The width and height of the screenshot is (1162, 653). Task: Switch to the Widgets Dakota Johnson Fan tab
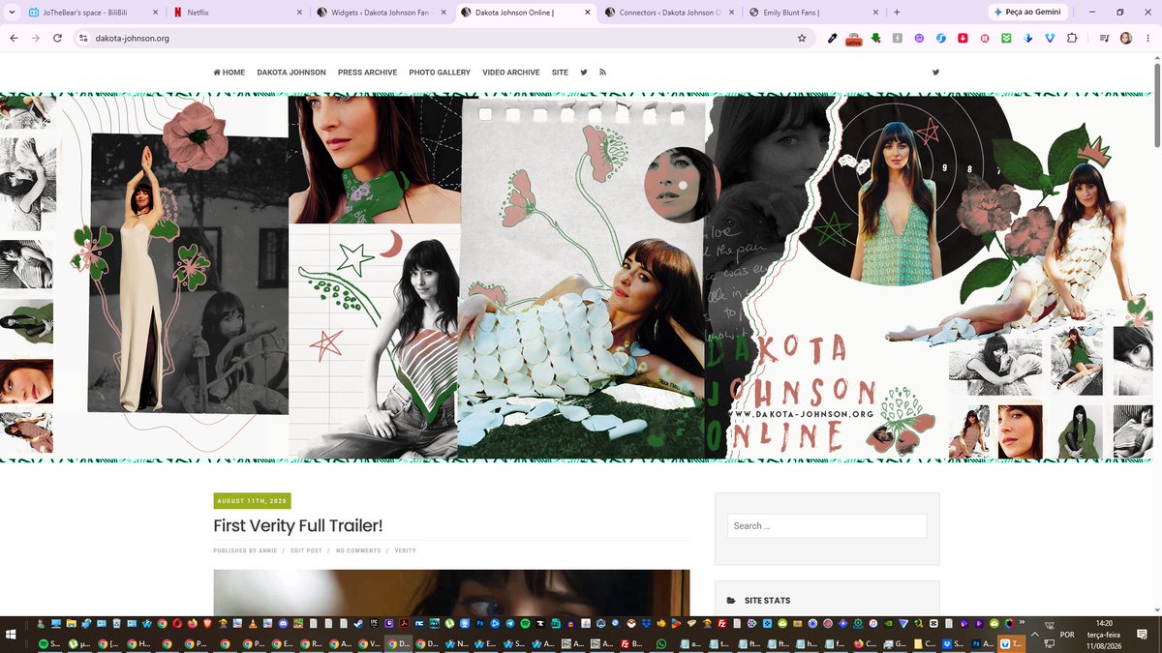tap(381, 13)
